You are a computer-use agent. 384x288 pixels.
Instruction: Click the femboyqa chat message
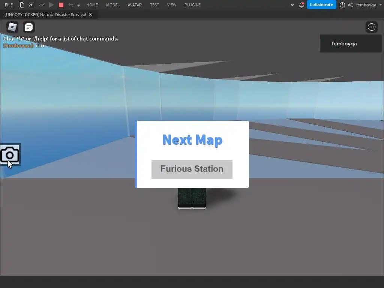click(x=24, y=45)
